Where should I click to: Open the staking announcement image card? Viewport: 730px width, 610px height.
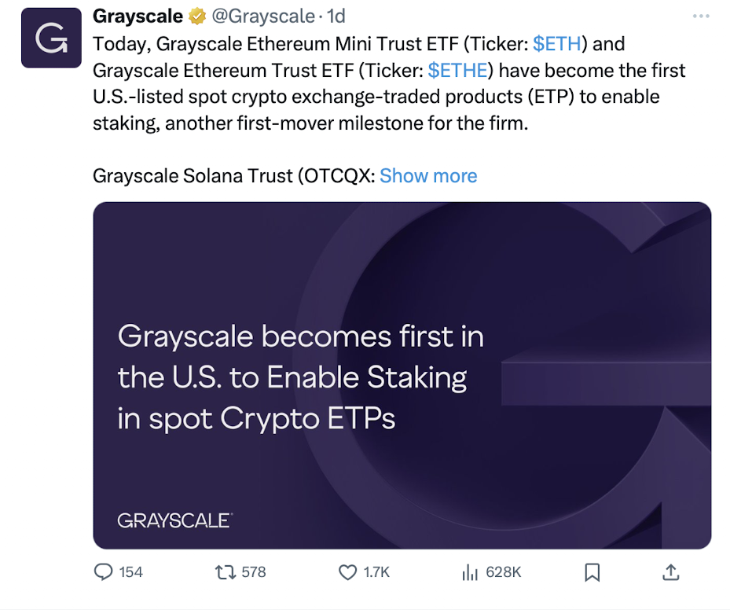coord(402,375)
